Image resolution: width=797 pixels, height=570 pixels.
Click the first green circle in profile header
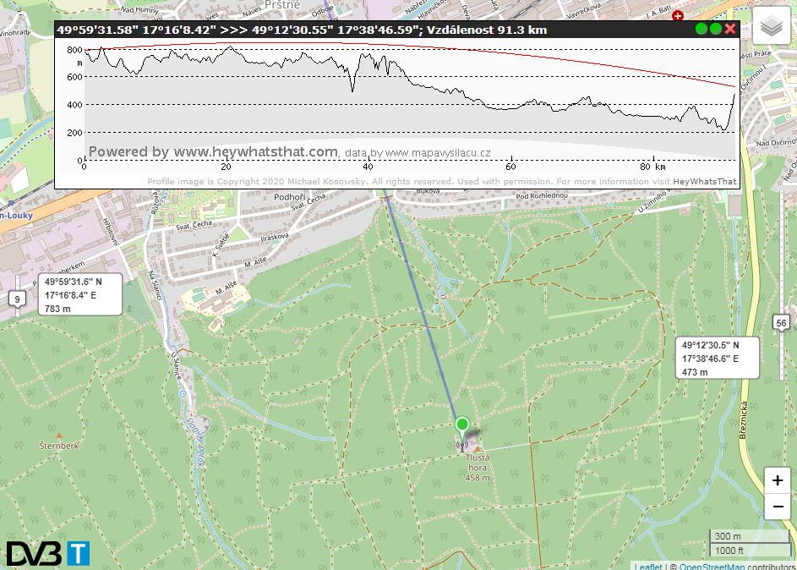tap(701, 29)
